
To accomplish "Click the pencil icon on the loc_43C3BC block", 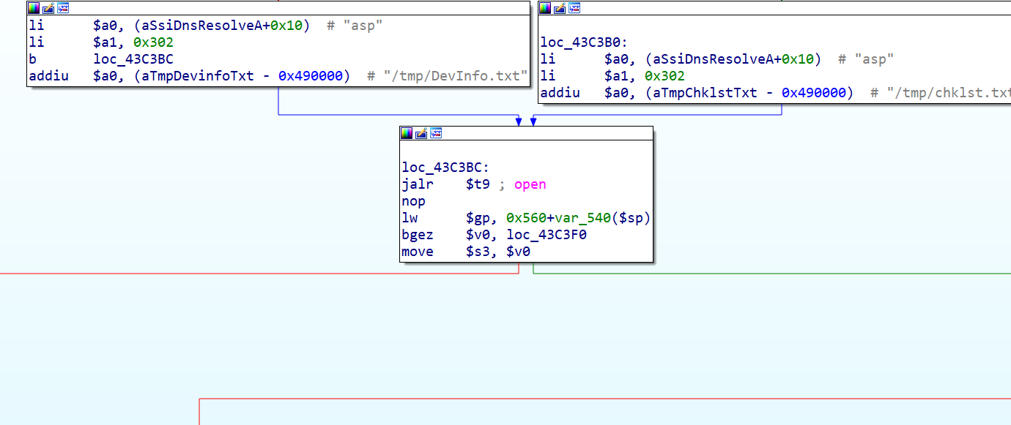I will [421, 133].
